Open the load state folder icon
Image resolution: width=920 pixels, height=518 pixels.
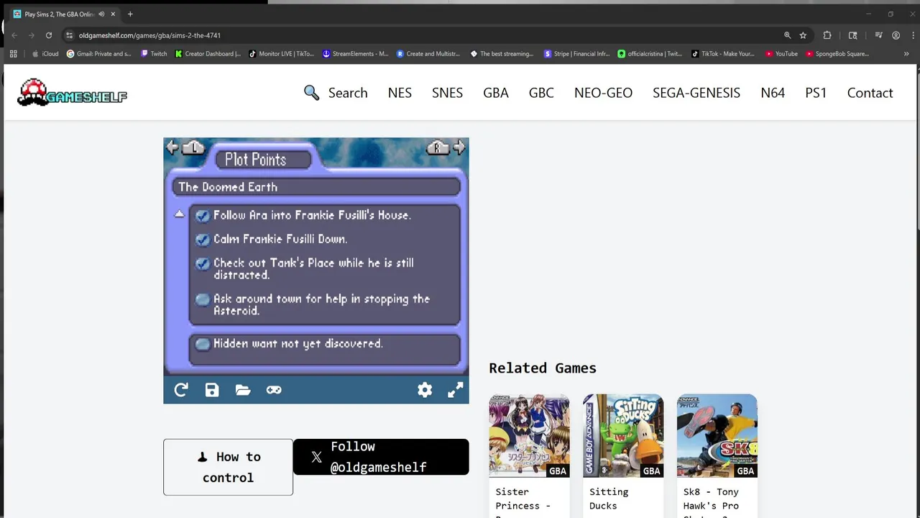[x=243, y=390]
